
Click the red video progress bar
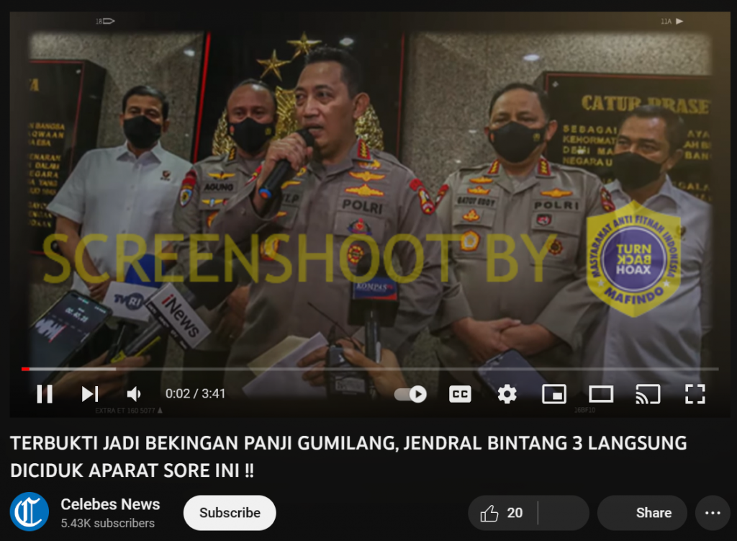25,369
